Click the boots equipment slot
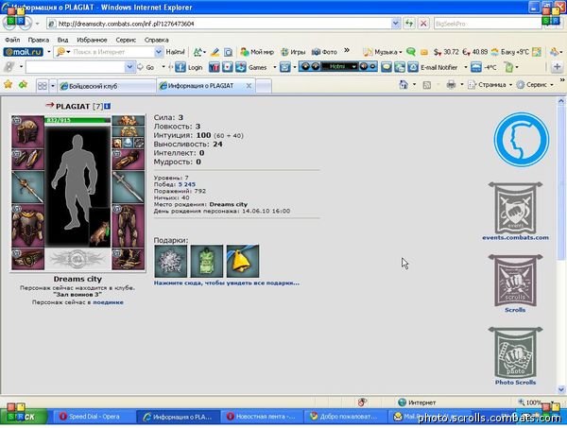 point(128,259)
